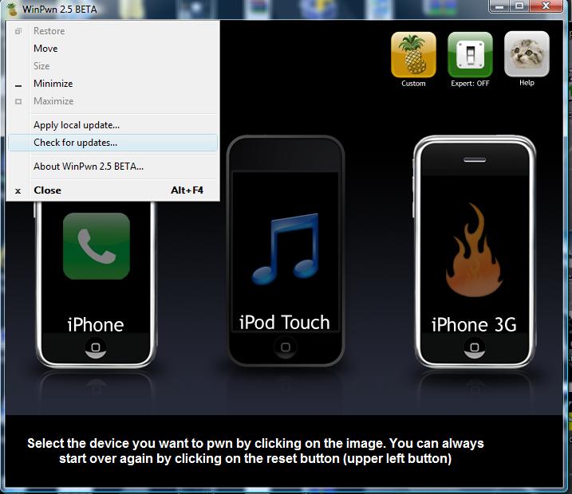Select the green phone icon on iPhone
Screen dimensions: 572x494
click(x=96, y=246)
